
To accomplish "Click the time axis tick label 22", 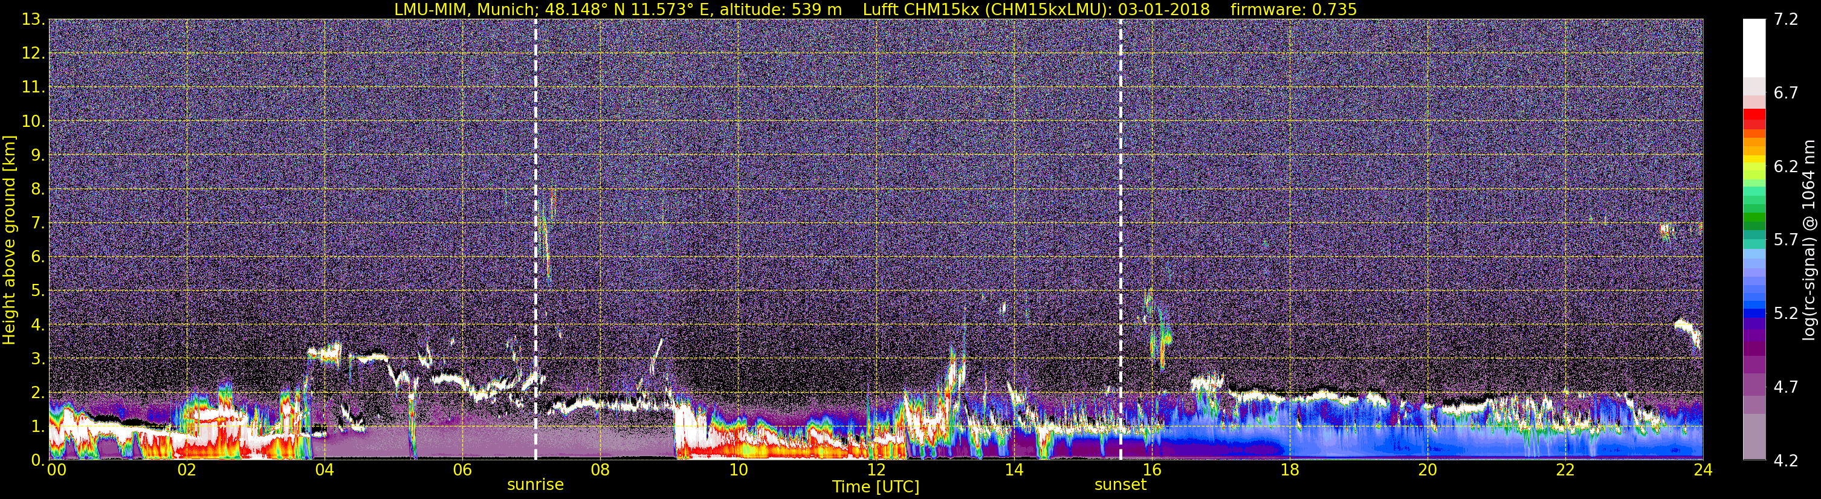I will [1564, 470].
